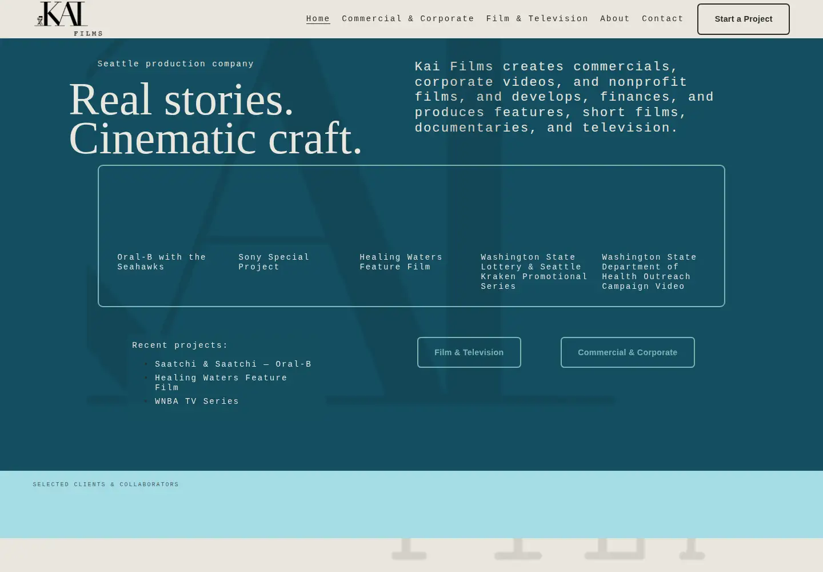Click the Seattle production company tagline
The width and height of the screenshot is (823, 572).
(176, 64)
